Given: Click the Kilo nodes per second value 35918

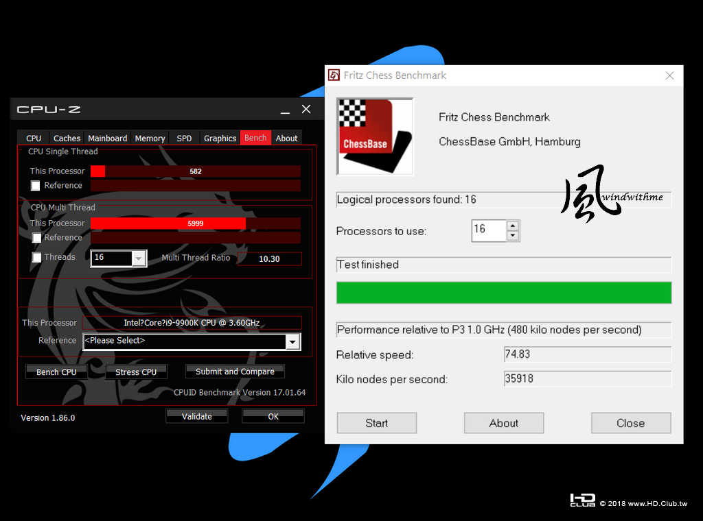Looking at the screenshot, I should pyautogui.click(x=588, y=378).
